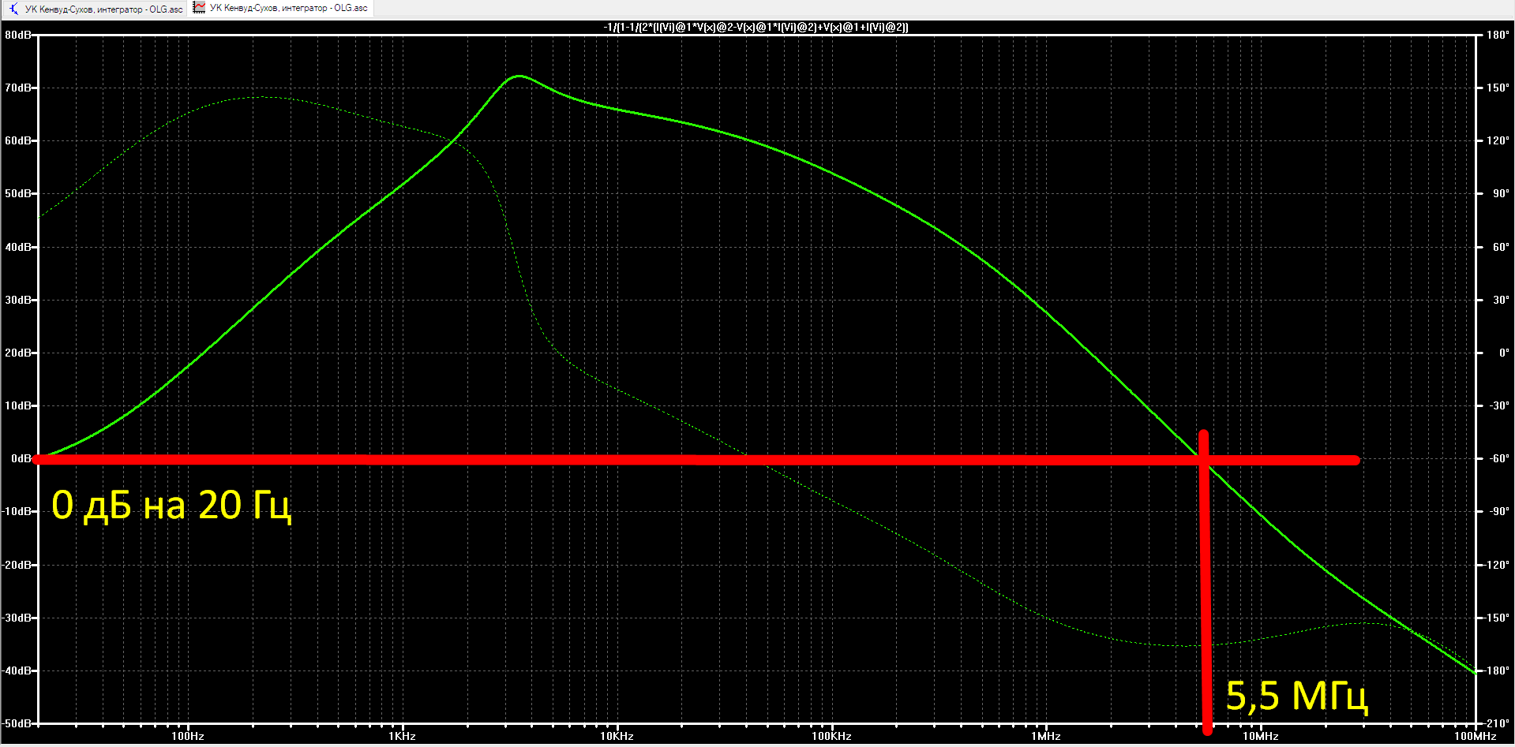
Task: Click the solid green gain curve's peak
Action: click(x=519, y=77)
